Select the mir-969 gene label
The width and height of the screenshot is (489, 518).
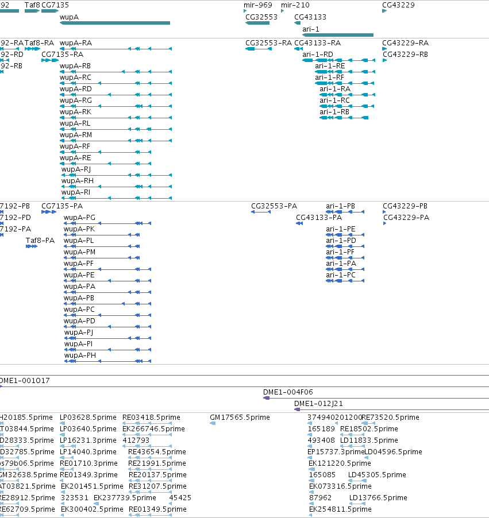click(x=258, y=5)
